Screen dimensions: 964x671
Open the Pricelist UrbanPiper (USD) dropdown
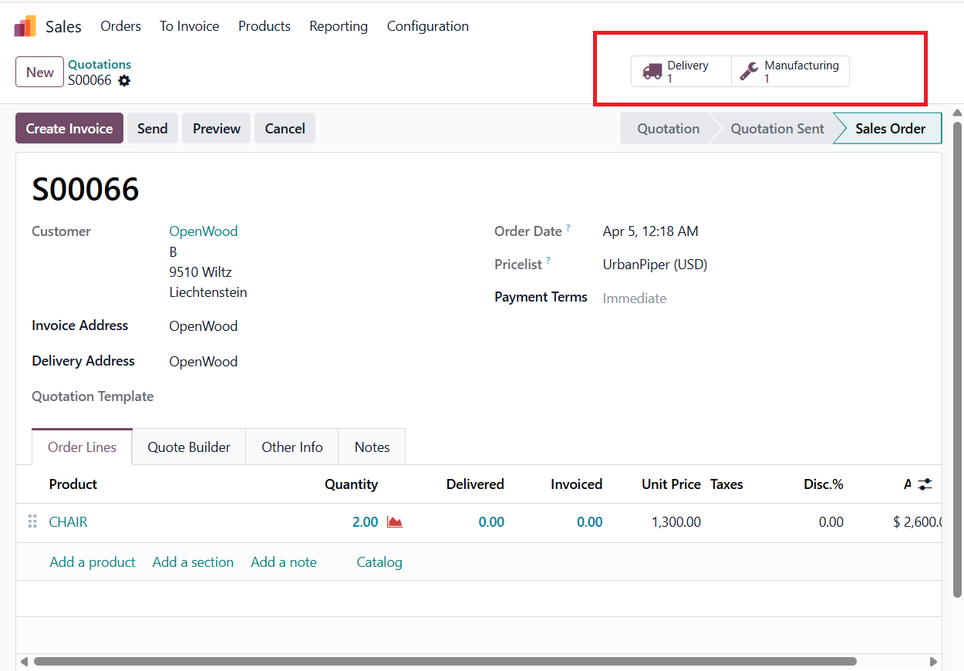pyautogui.click(x=694, y=265)
